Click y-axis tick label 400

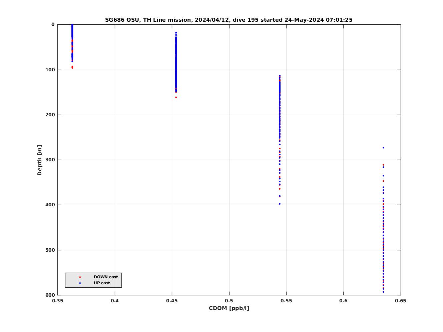click(50, 205)
